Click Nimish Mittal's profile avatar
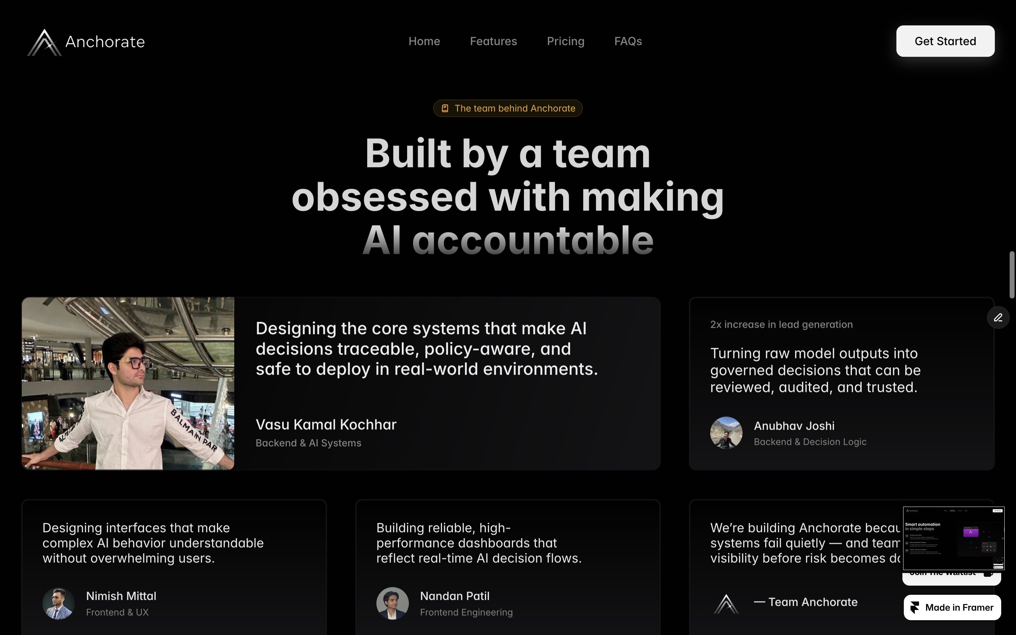Viewport: 1016px width, 635px height. click(x=58, y=603)
